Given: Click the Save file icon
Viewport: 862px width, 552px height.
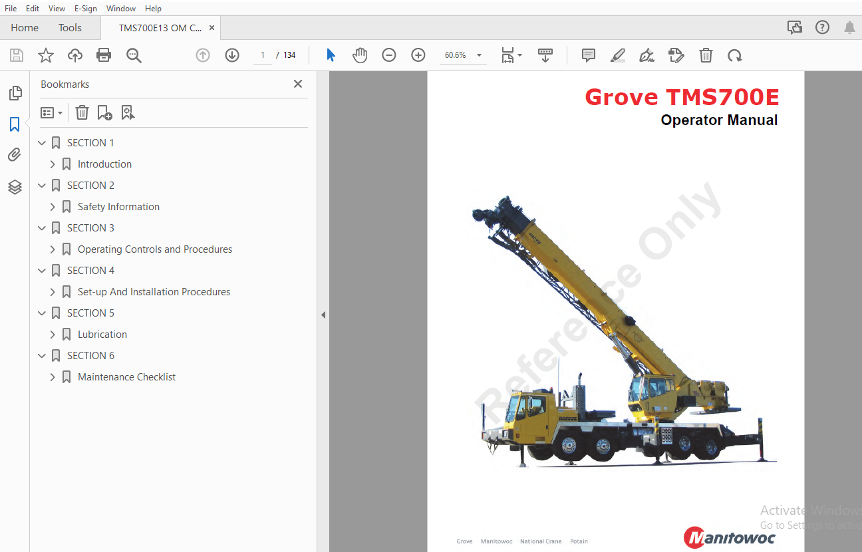Looking at the screenshot, I should click(x=16, y=55).
